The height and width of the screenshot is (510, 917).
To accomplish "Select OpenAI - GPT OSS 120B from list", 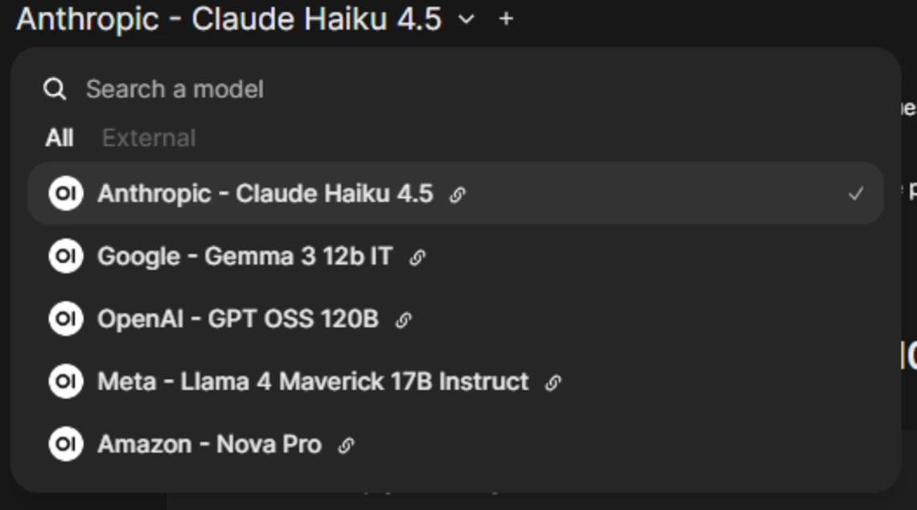I will pos(237,319).
